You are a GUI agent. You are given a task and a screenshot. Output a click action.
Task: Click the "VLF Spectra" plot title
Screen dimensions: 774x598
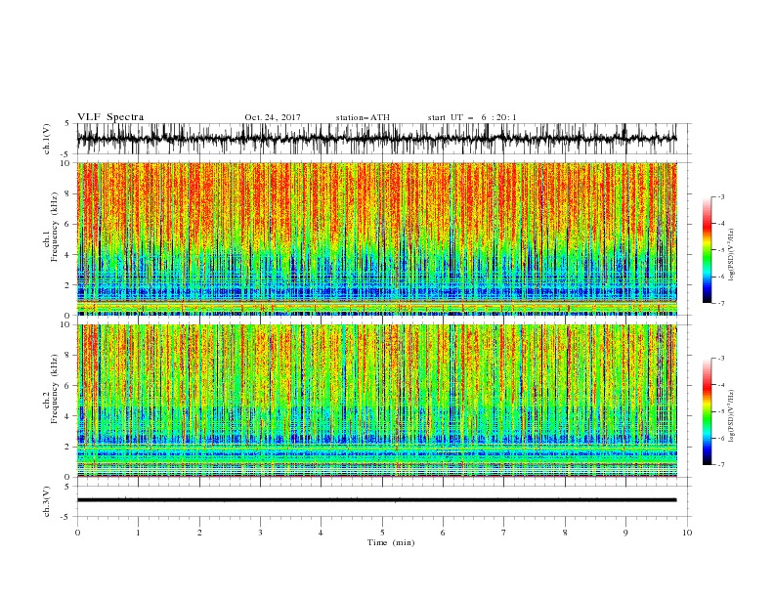tap(110, 117)
